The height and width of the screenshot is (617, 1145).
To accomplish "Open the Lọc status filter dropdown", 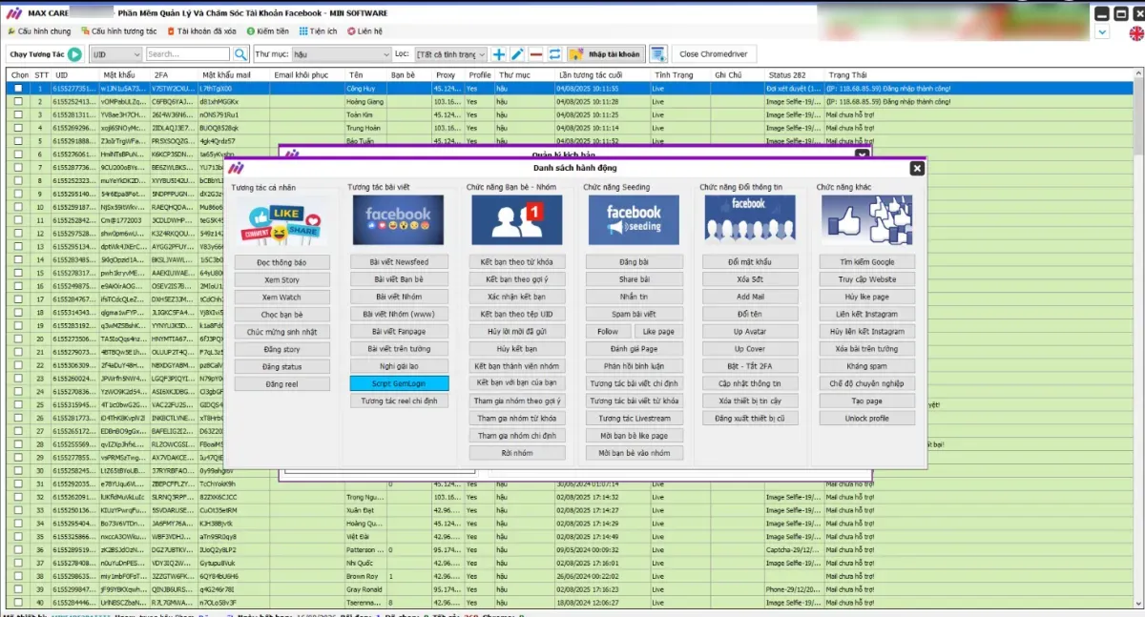I will click(451, 54).
